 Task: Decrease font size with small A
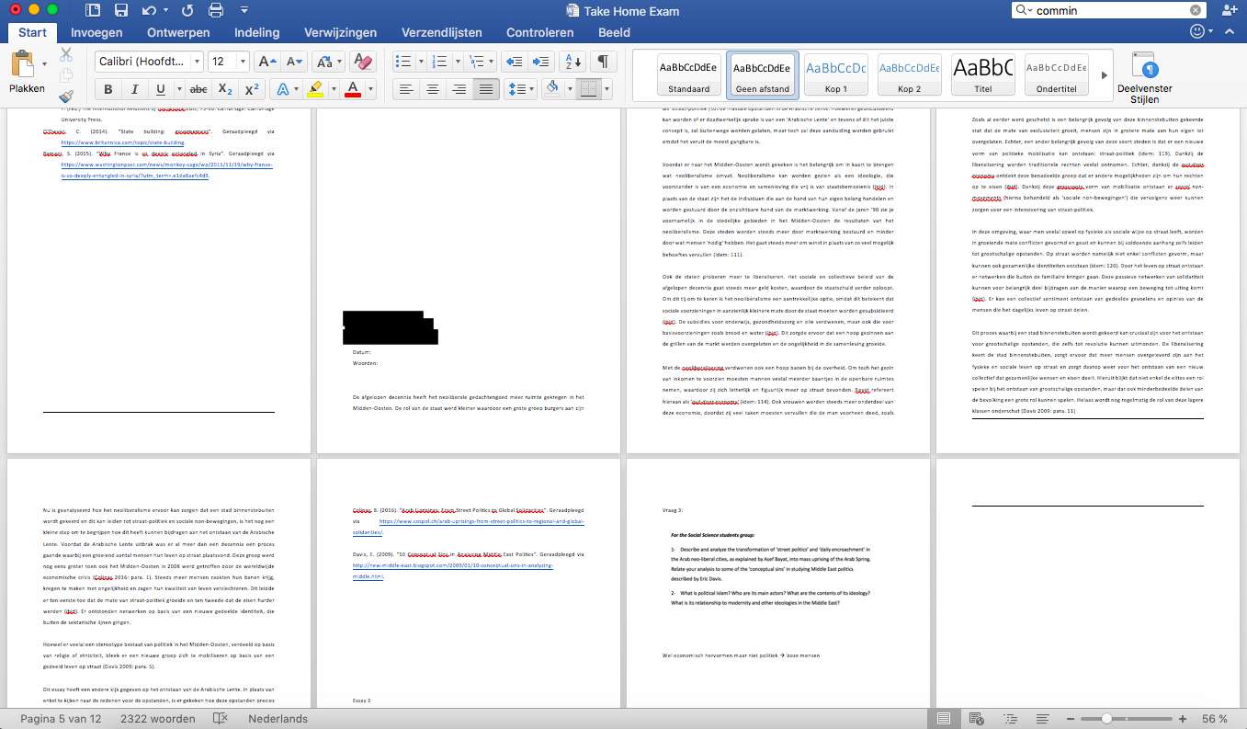(x=294, y=62)
